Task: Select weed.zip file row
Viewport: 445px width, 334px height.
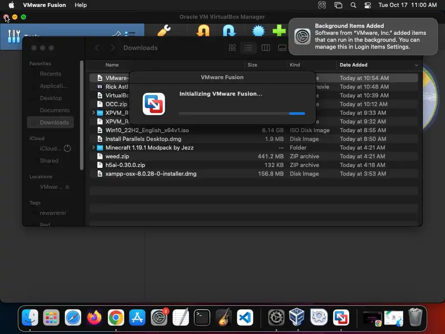Action: pyautogui.click(x=254, y=156)
